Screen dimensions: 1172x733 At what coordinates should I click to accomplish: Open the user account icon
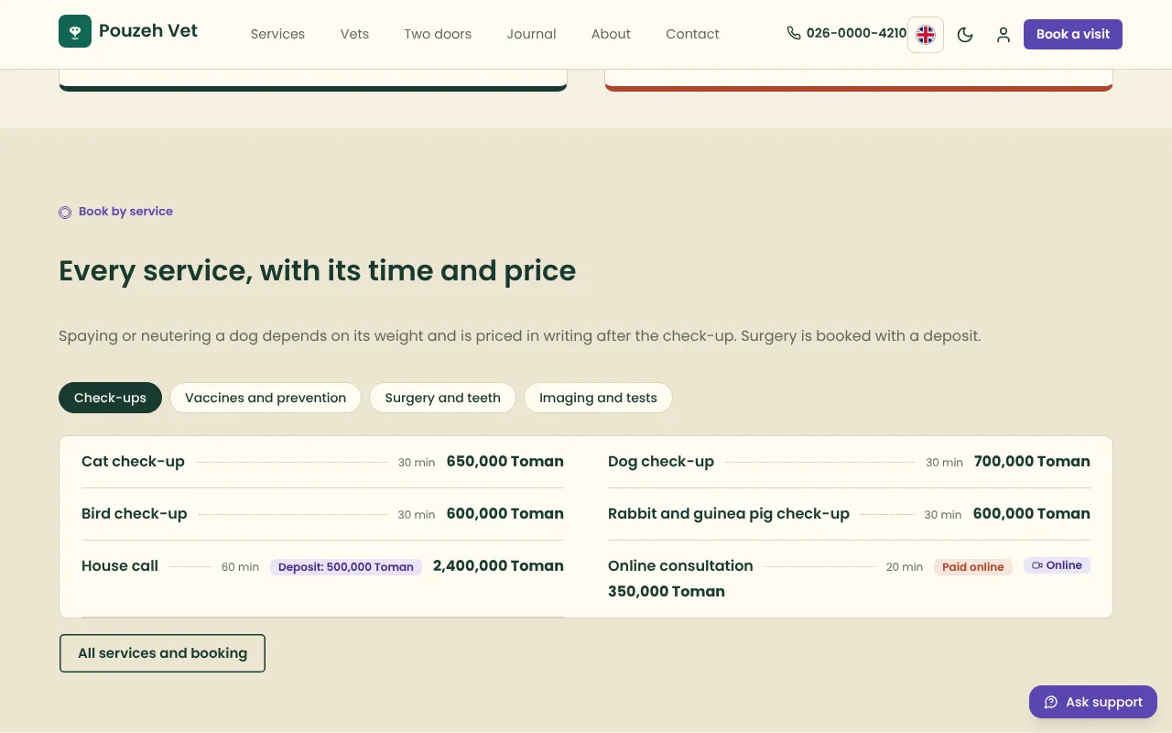click(1004, 35)
